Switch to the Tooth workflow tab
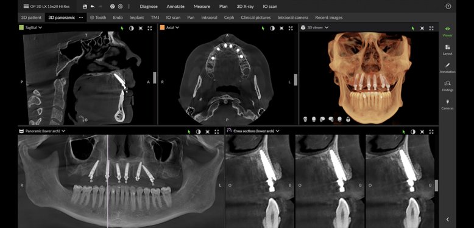This screenshot has width=474, height=228. (x=98, y=18)
